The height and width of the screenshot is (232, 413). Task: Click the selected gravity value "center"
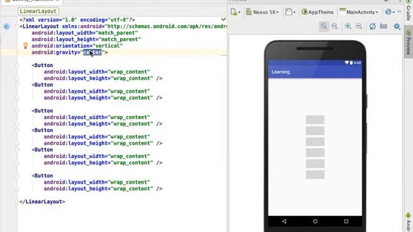tap(92, 52)
